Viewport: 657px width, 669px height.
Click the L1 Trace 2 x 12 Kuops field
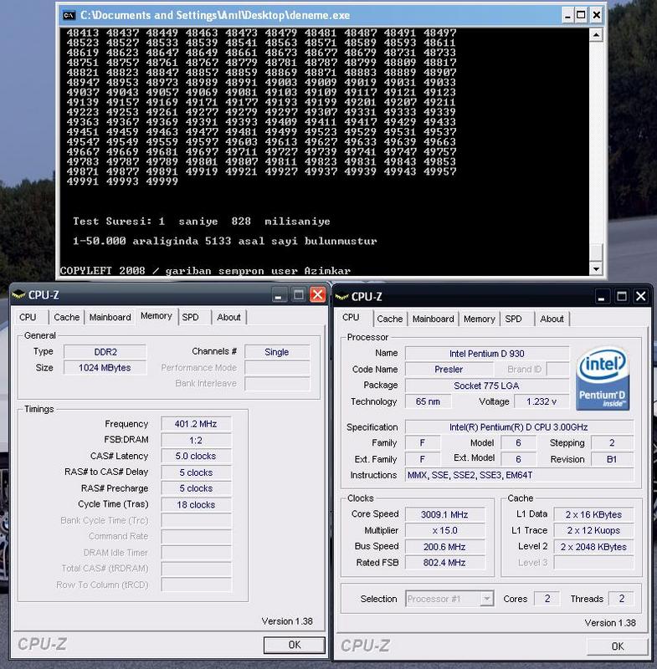594,530
